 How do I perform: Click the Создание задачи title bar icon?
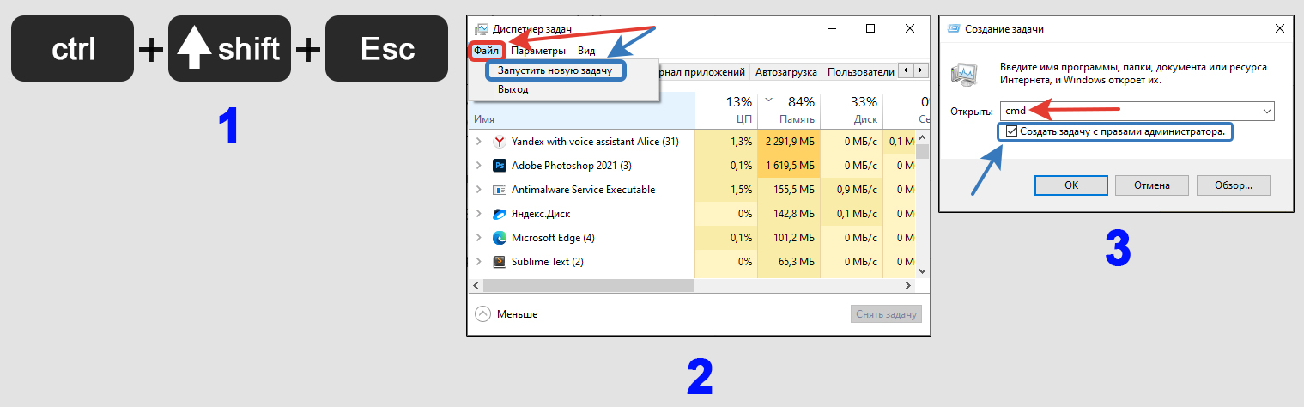[x=953, y=29]
